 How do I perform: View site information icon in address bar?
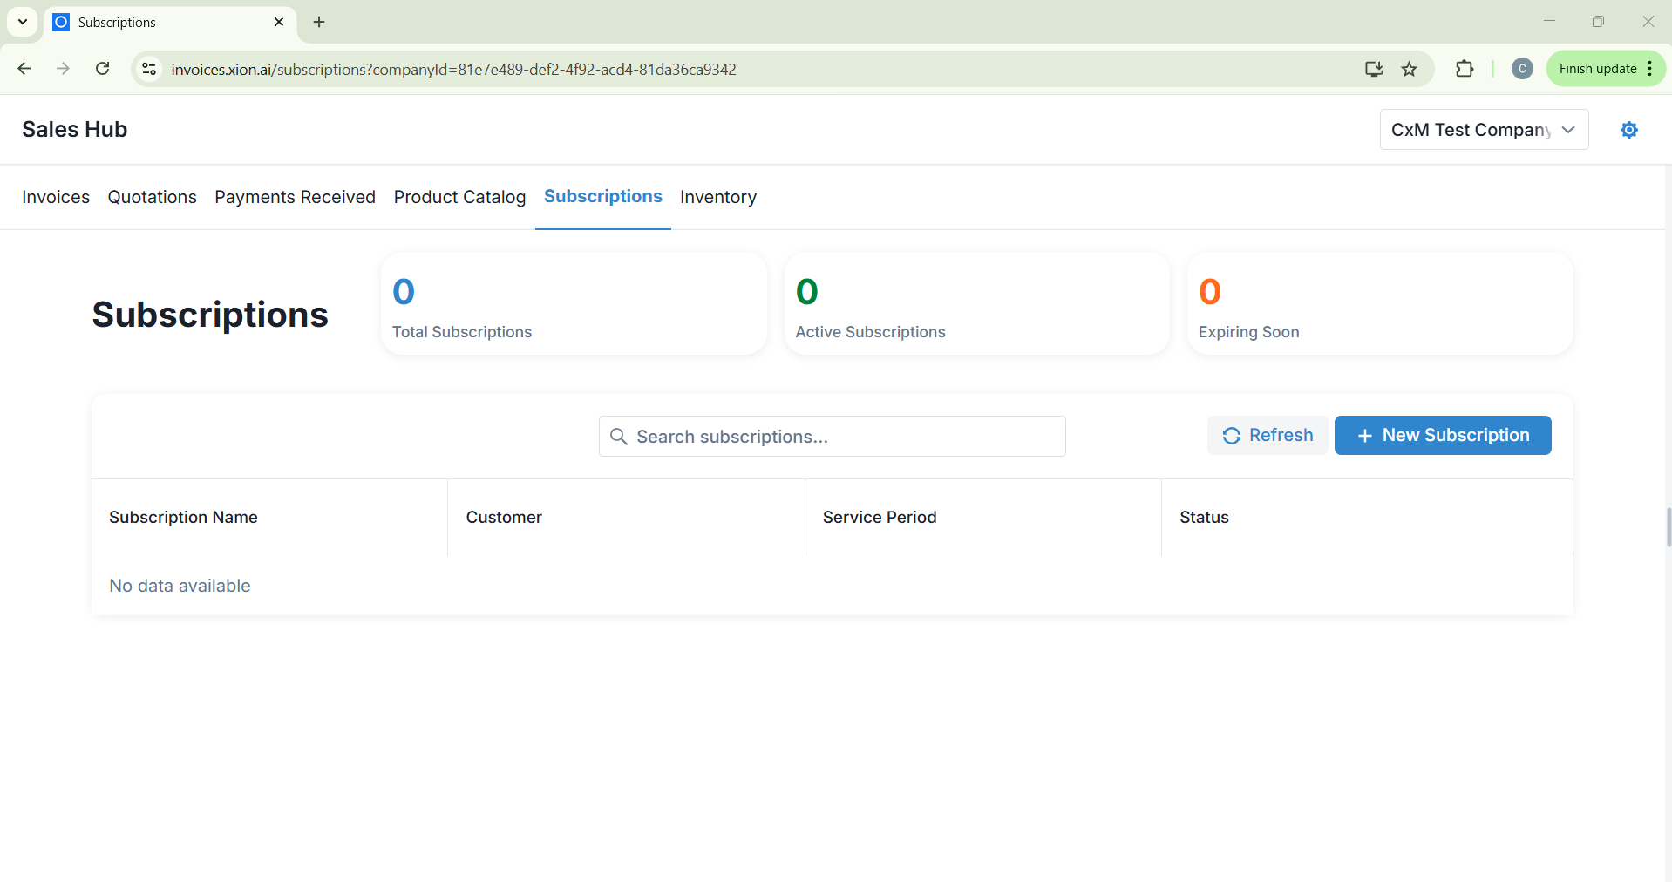tap(149, 69)
